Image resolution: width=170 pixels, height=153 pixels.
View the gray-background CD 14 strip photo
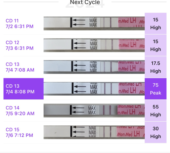pyautogui.click(x=94, y=110)
